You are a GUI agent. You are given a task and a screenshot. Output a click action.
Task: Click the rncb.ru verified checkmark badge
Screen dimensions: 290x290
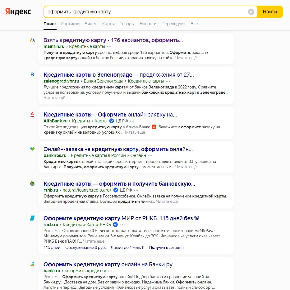point(115,225)
